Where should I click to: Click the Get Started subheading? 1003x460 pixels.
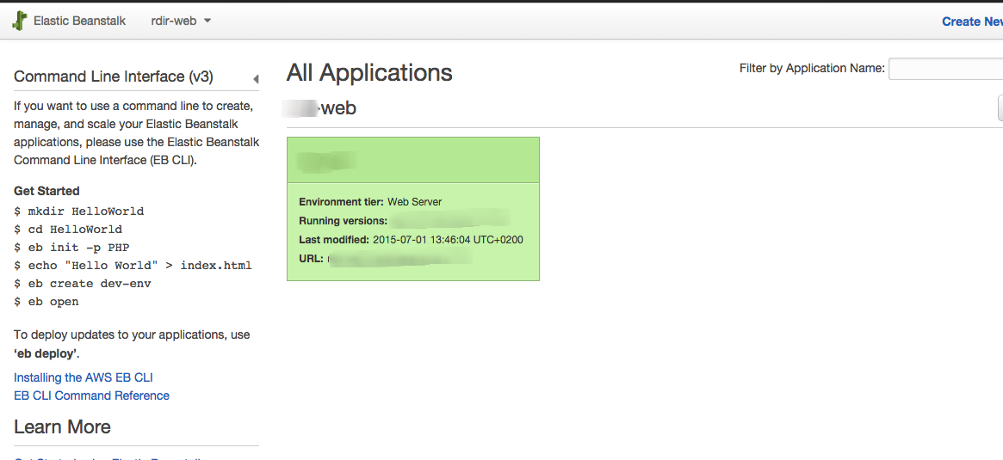click(46, 191)
